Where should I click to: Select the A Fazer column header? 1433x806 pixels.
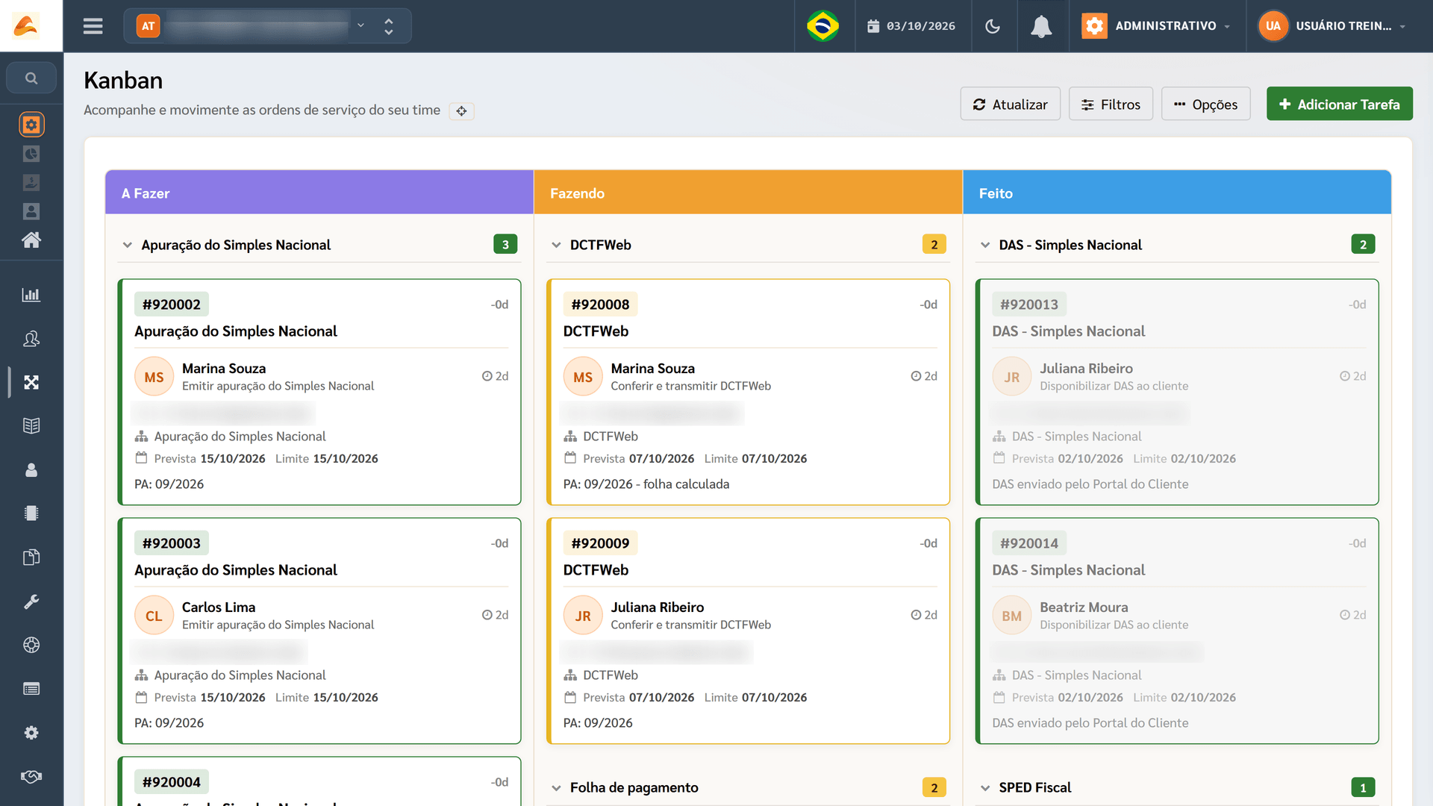click(319, 193)
